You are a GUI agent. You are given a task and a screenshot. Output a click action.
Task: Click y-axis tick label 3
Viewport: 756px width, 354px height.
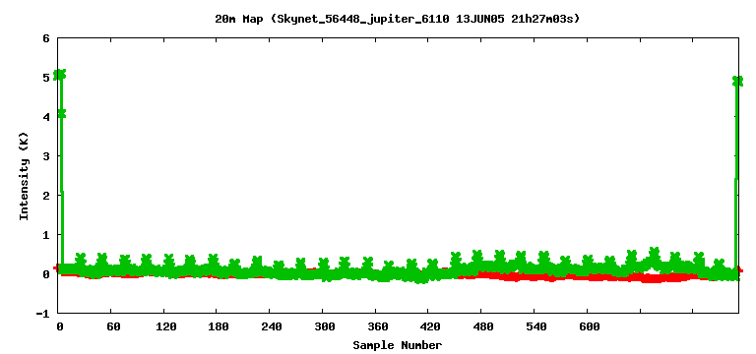point(46,156)
